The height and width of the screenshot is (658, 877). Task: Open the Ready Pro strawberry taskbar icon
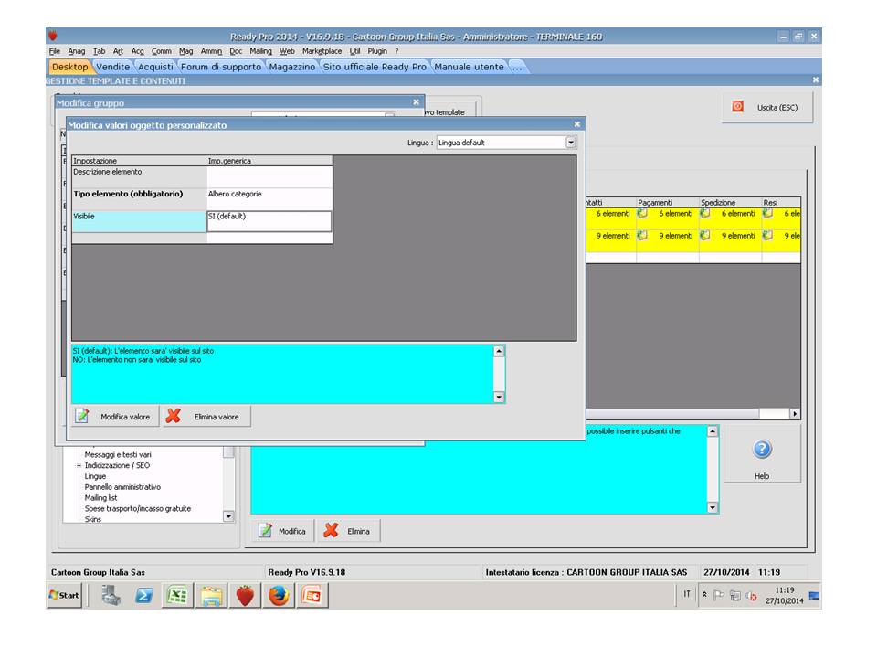[x=245, y=595]
